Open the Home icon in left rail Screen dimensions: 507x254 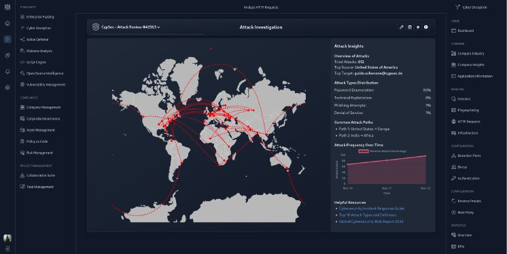point(7,23)
